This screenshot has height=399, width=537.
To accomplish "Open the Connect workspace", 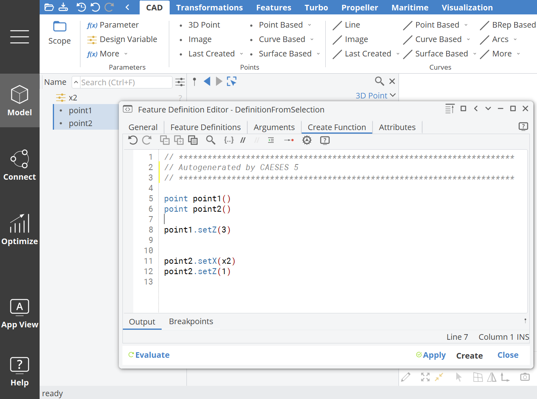I will click(20, 165).
